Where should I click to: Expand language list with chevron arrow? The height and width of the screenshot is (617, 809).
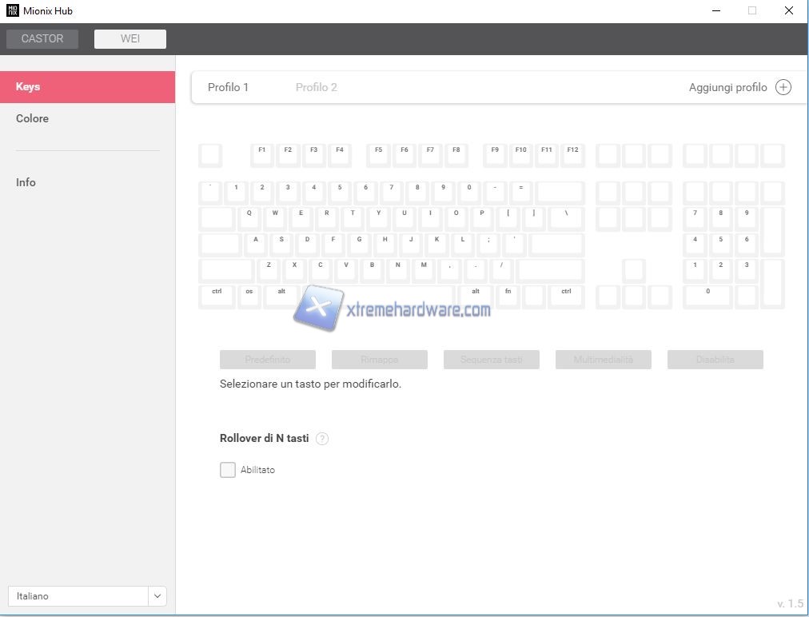coord(157,596)
